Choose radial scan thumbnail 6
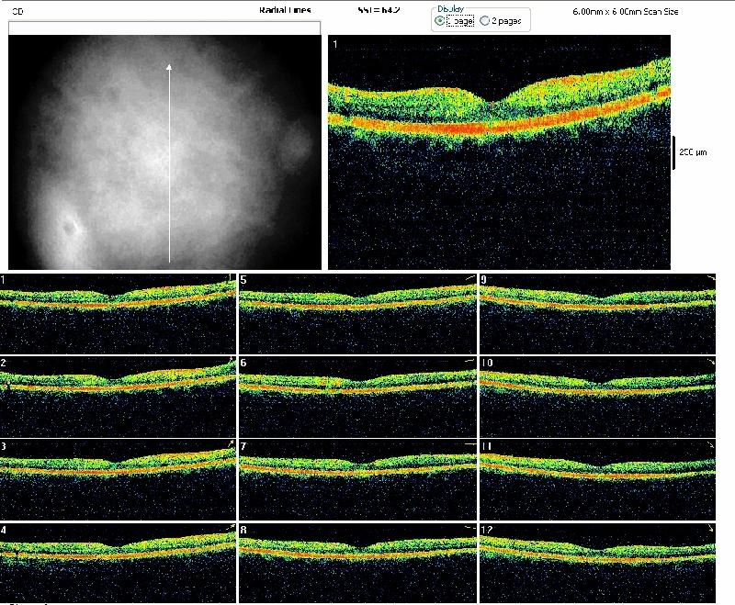 pyautogui.click(x=357, y=397)
